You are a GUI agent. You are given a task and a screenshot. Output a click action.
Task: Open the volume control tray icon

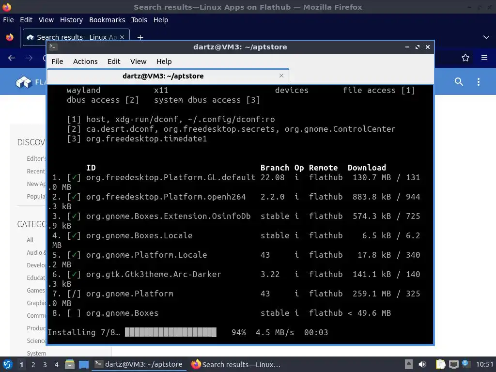[x=422, y=364]
